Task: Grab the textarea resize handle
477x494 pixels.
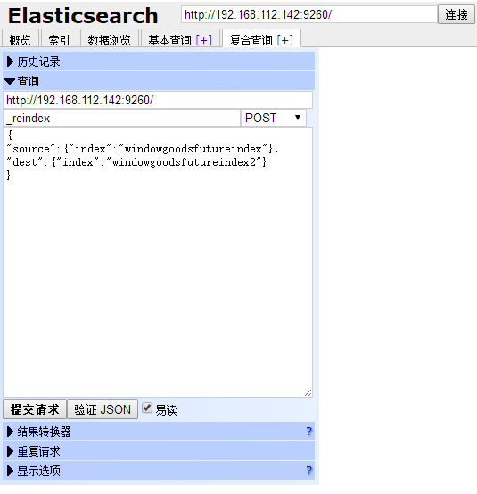Action: tap(308, 393)
